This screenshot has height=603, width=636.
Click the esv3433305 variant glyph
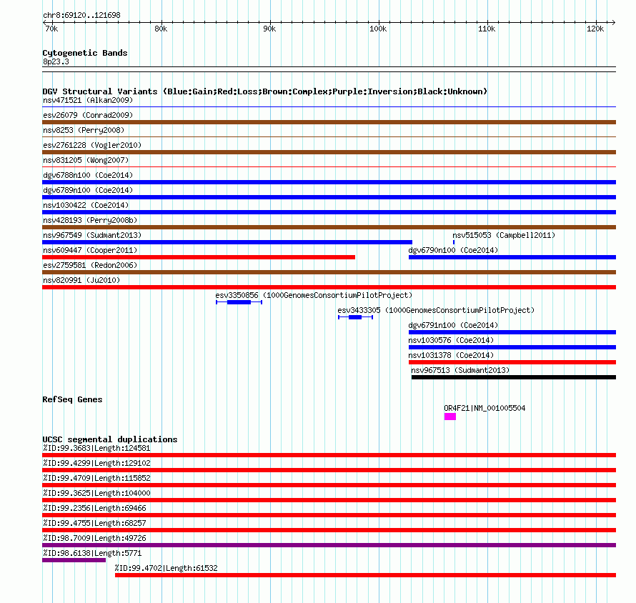click(355, 317)
